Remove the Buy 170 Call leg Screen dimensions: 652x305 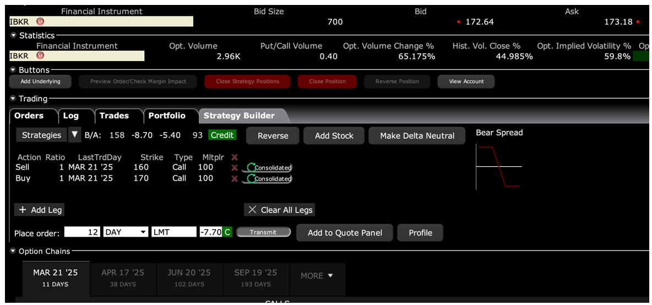point(235,178)
